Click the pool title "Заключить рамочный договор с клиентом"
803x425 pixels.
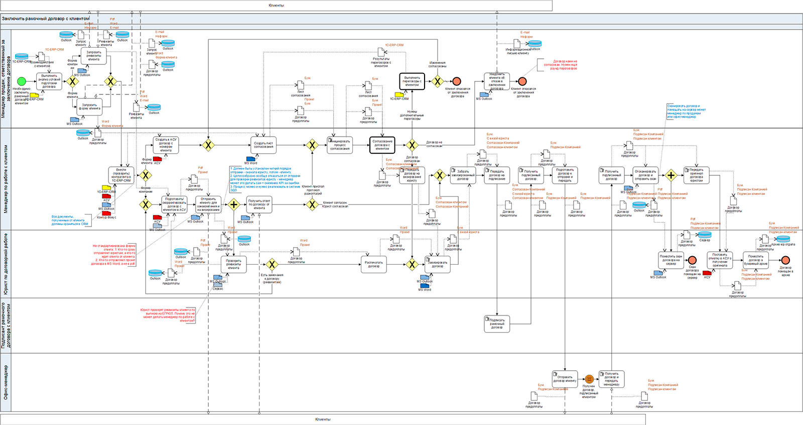click(x=46, y=19)
